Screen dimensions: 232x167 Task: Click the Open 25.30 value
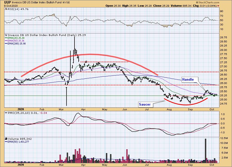(x=113, y=6)
